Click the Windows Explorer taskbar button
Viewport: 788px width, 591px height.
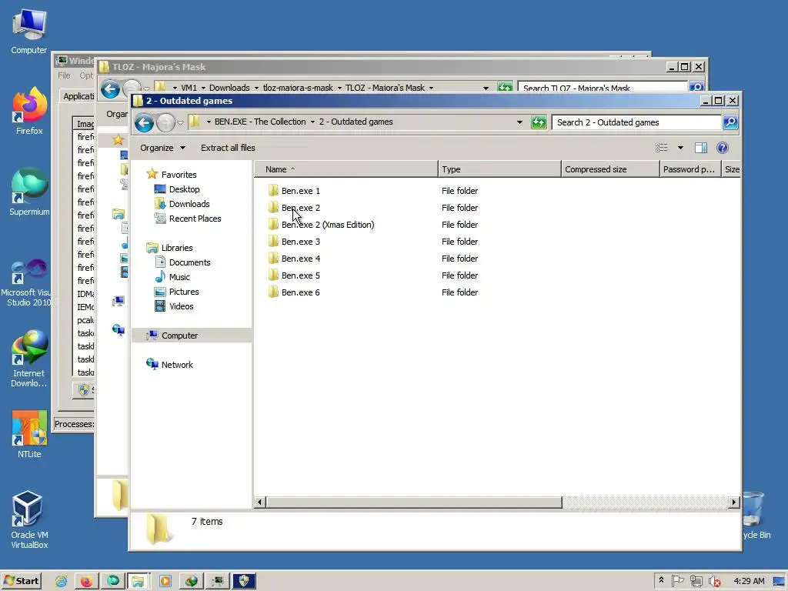(139, 581)
